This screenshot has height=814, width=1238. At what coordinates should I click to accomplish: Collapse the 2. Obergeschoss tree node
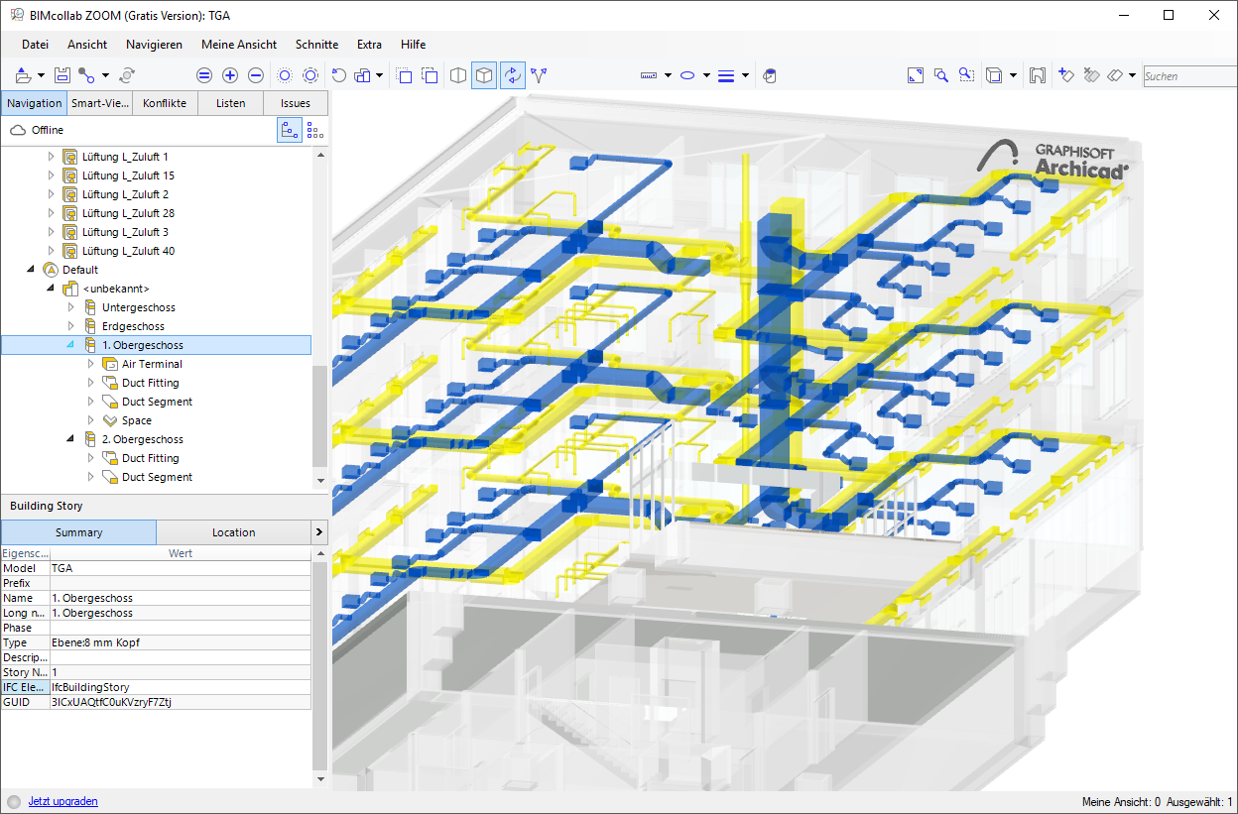(x=71, y=439)
